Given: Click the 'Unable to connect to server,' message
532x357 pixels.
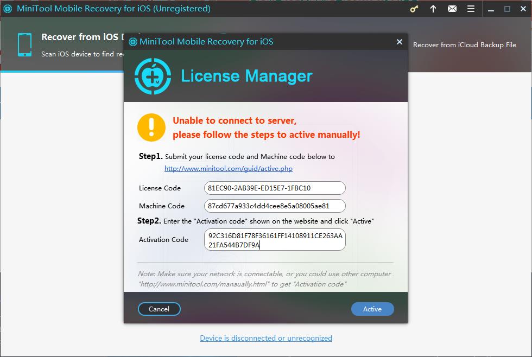Looking at the screenshot, I should pos(235,120).
